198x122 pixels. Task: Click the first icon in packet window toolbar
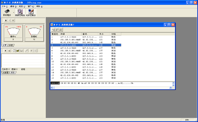click(x=53, y=29)
